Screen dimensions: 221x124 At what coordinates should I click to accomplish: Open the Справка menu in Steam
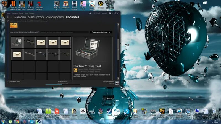[x=32, y=13]
